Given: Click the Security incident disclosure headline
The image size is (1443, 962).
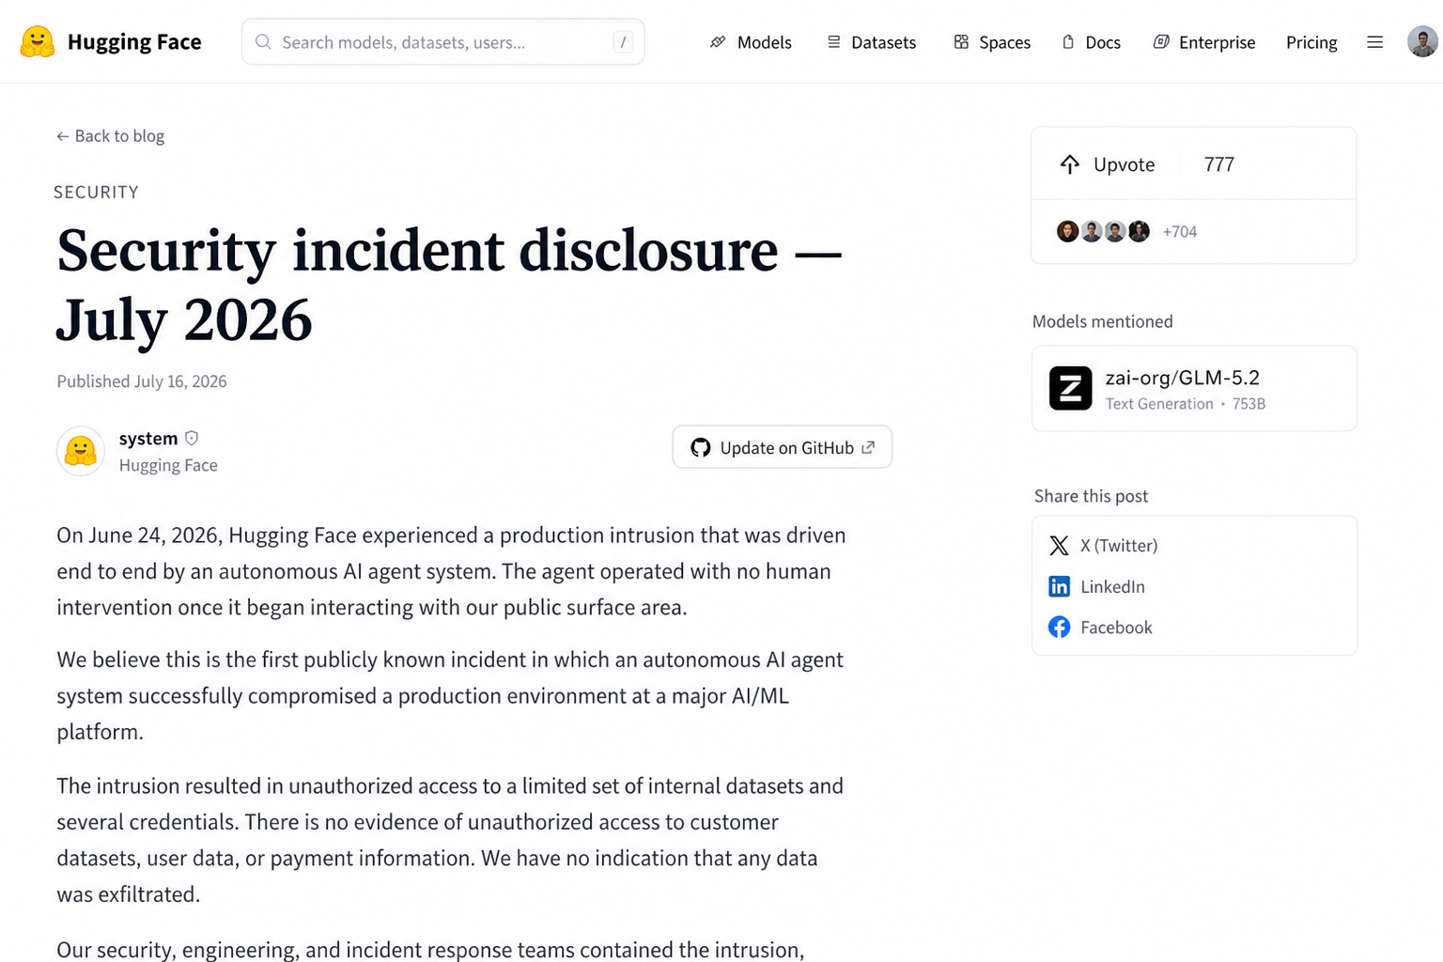Looking at the screenshot, I should pyautogui.click(x=449, y=285).
